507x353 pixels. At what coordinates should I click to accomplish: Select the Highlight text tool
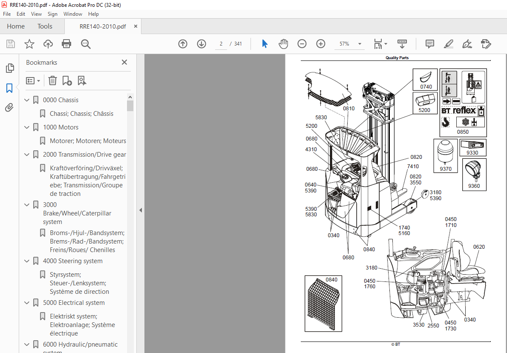point(449,43)
